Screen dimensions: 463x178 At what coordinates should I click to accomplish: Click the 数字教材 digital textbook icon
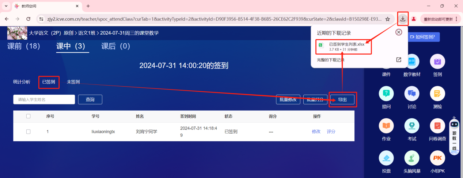tap(411, 62)
